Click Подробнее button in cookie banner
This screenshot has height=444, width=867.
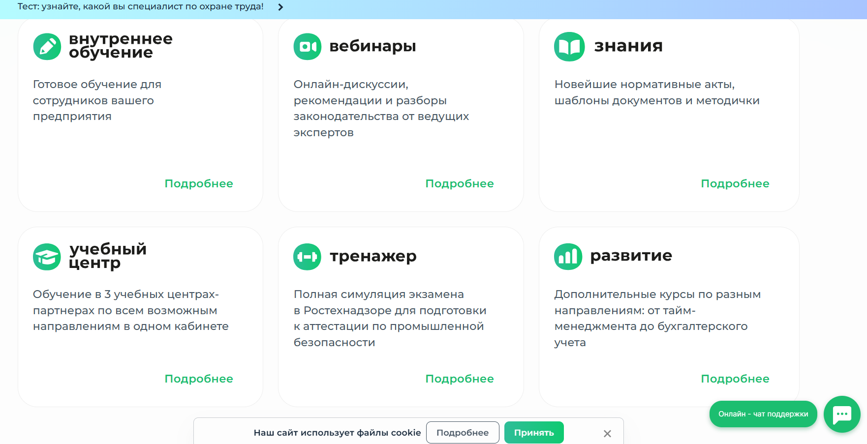tap(463, 433)
